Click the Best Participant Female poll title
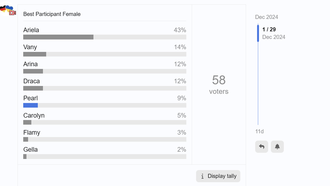This screenshot has width=330, height=186. coord(52,14)
